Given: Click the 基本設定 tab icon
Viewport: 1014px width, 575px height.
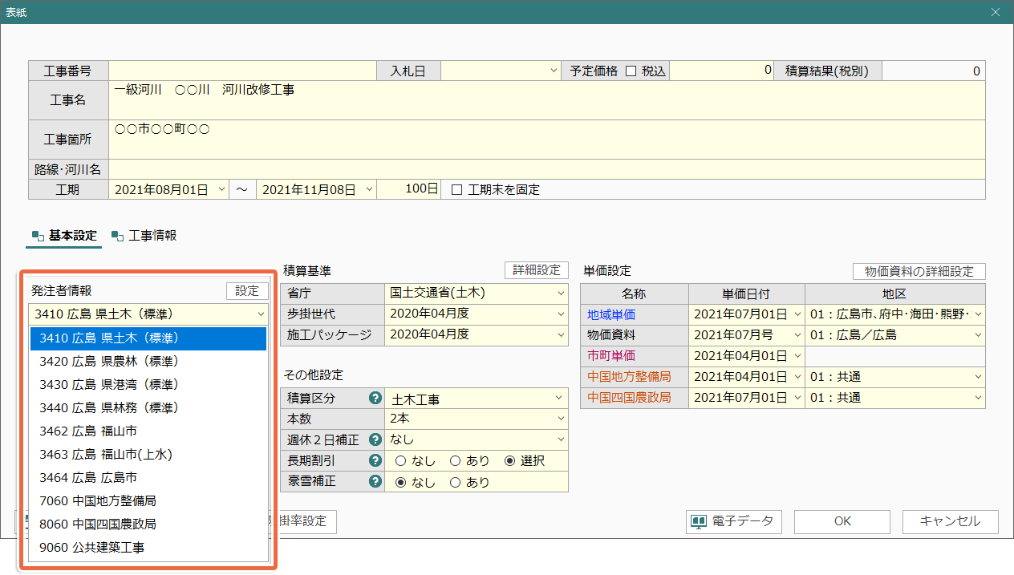Looking at the screenshot, I should 38,236.
